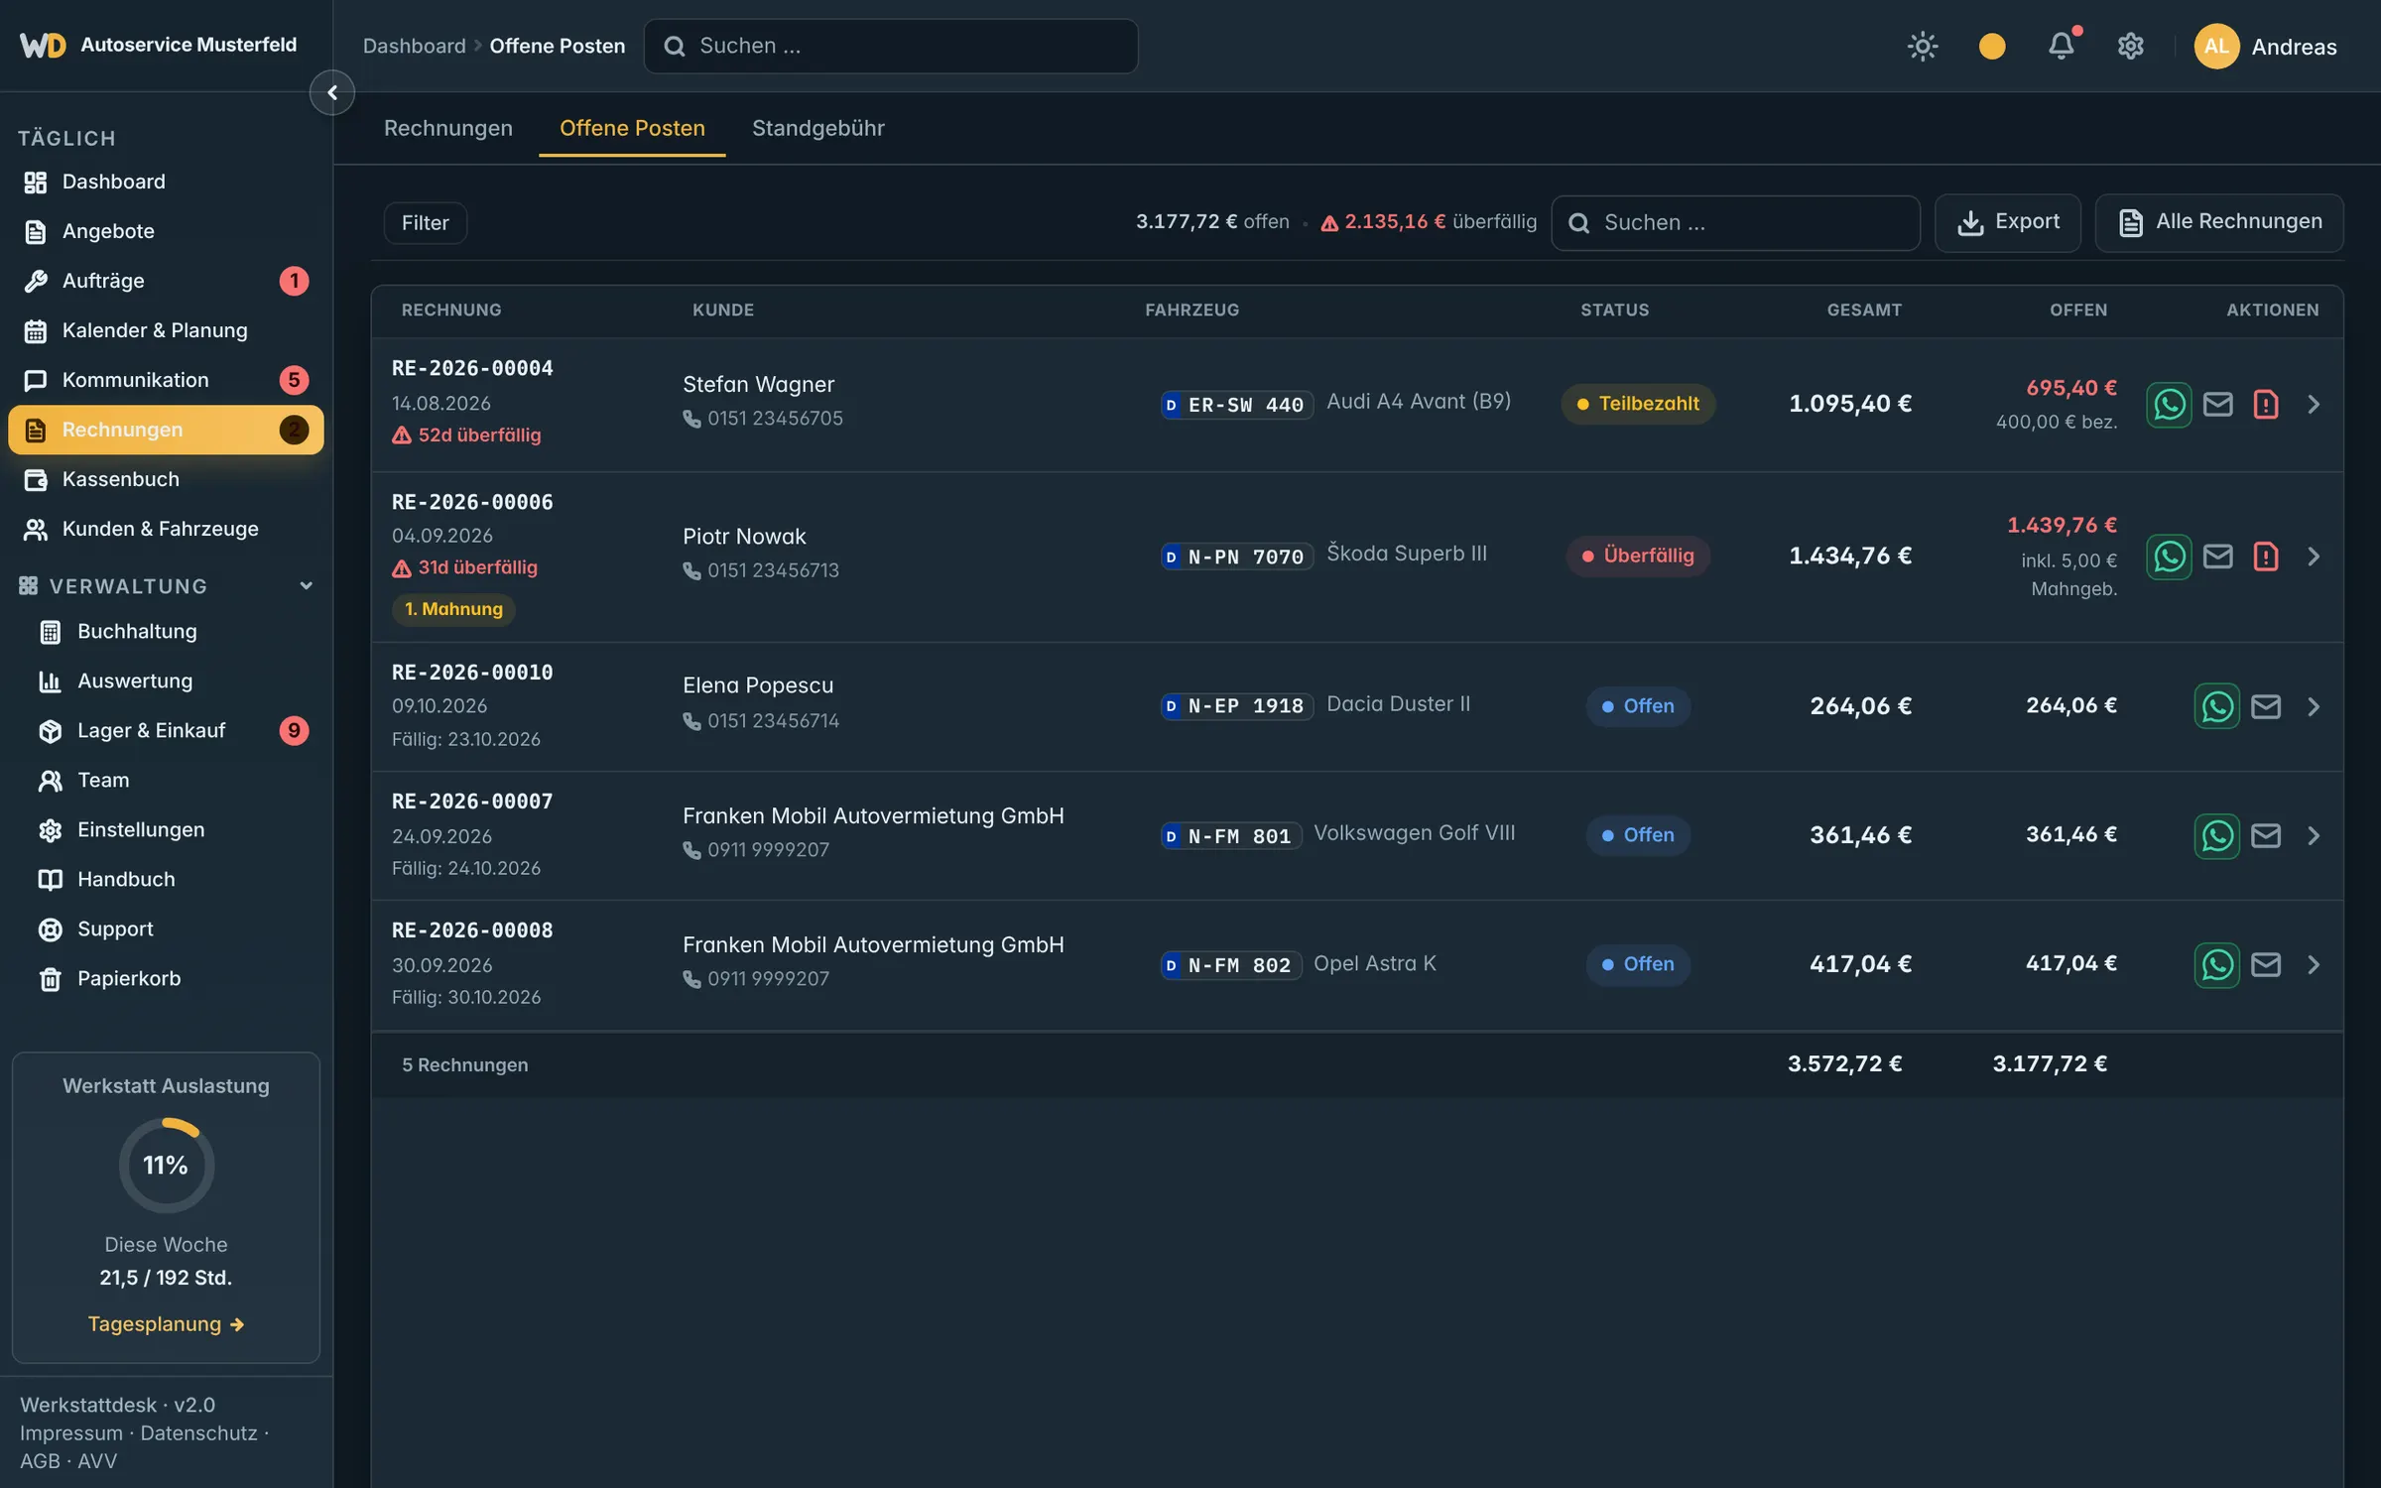Collapse the VERWALTUNG section
Image resolution: width=2381 pixels, height=1488 pixels.
coord(306,586)
